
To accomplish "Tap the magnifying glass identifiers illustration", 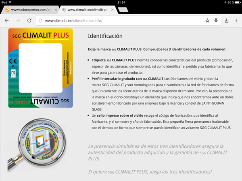I will [x=37, y=145].
